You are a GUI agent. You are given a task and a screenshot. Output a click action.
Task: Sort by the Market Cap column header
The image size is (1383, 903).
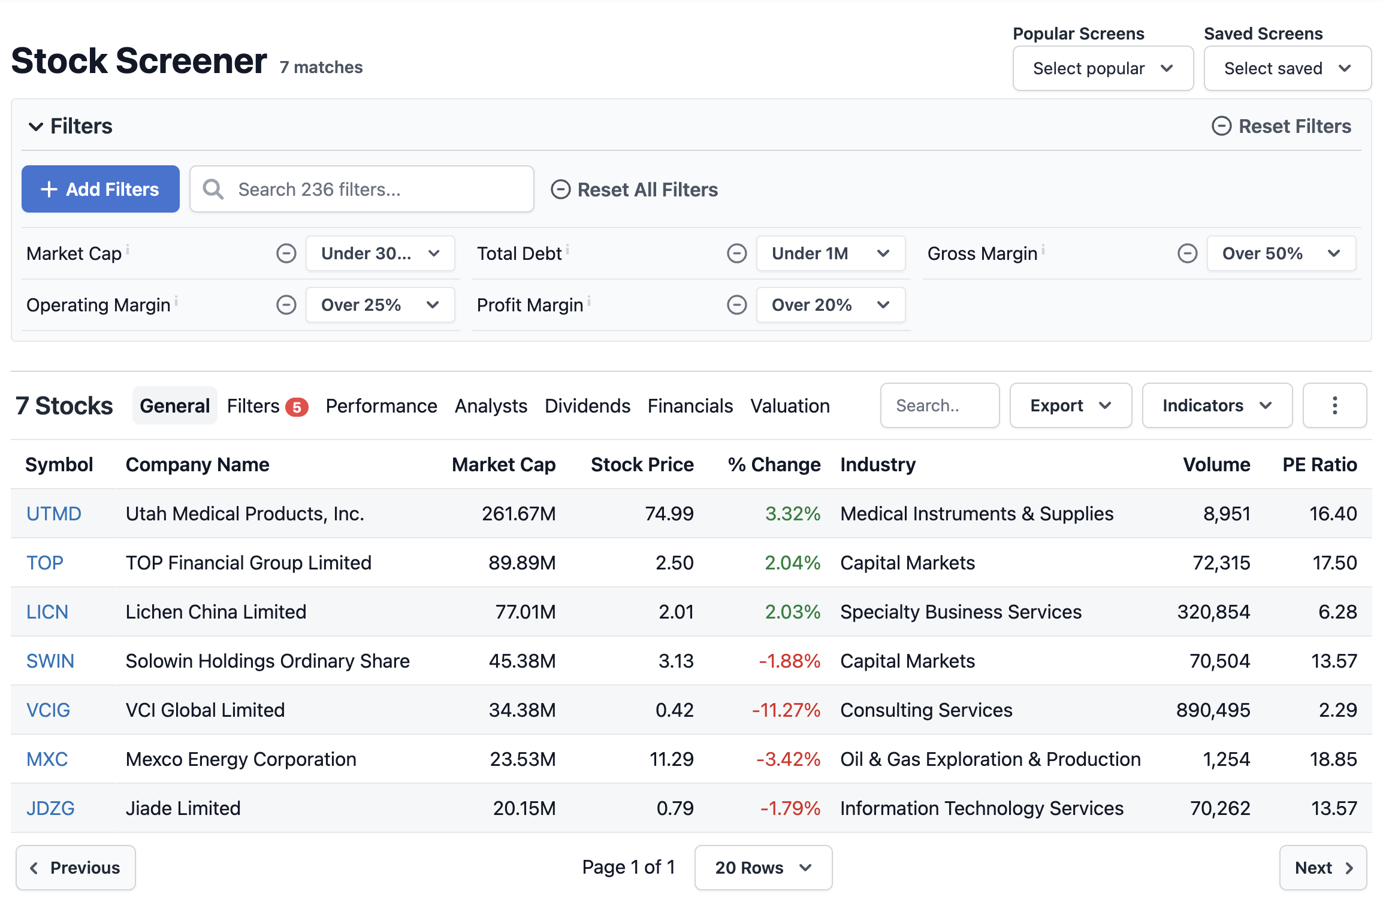point(503,465)
